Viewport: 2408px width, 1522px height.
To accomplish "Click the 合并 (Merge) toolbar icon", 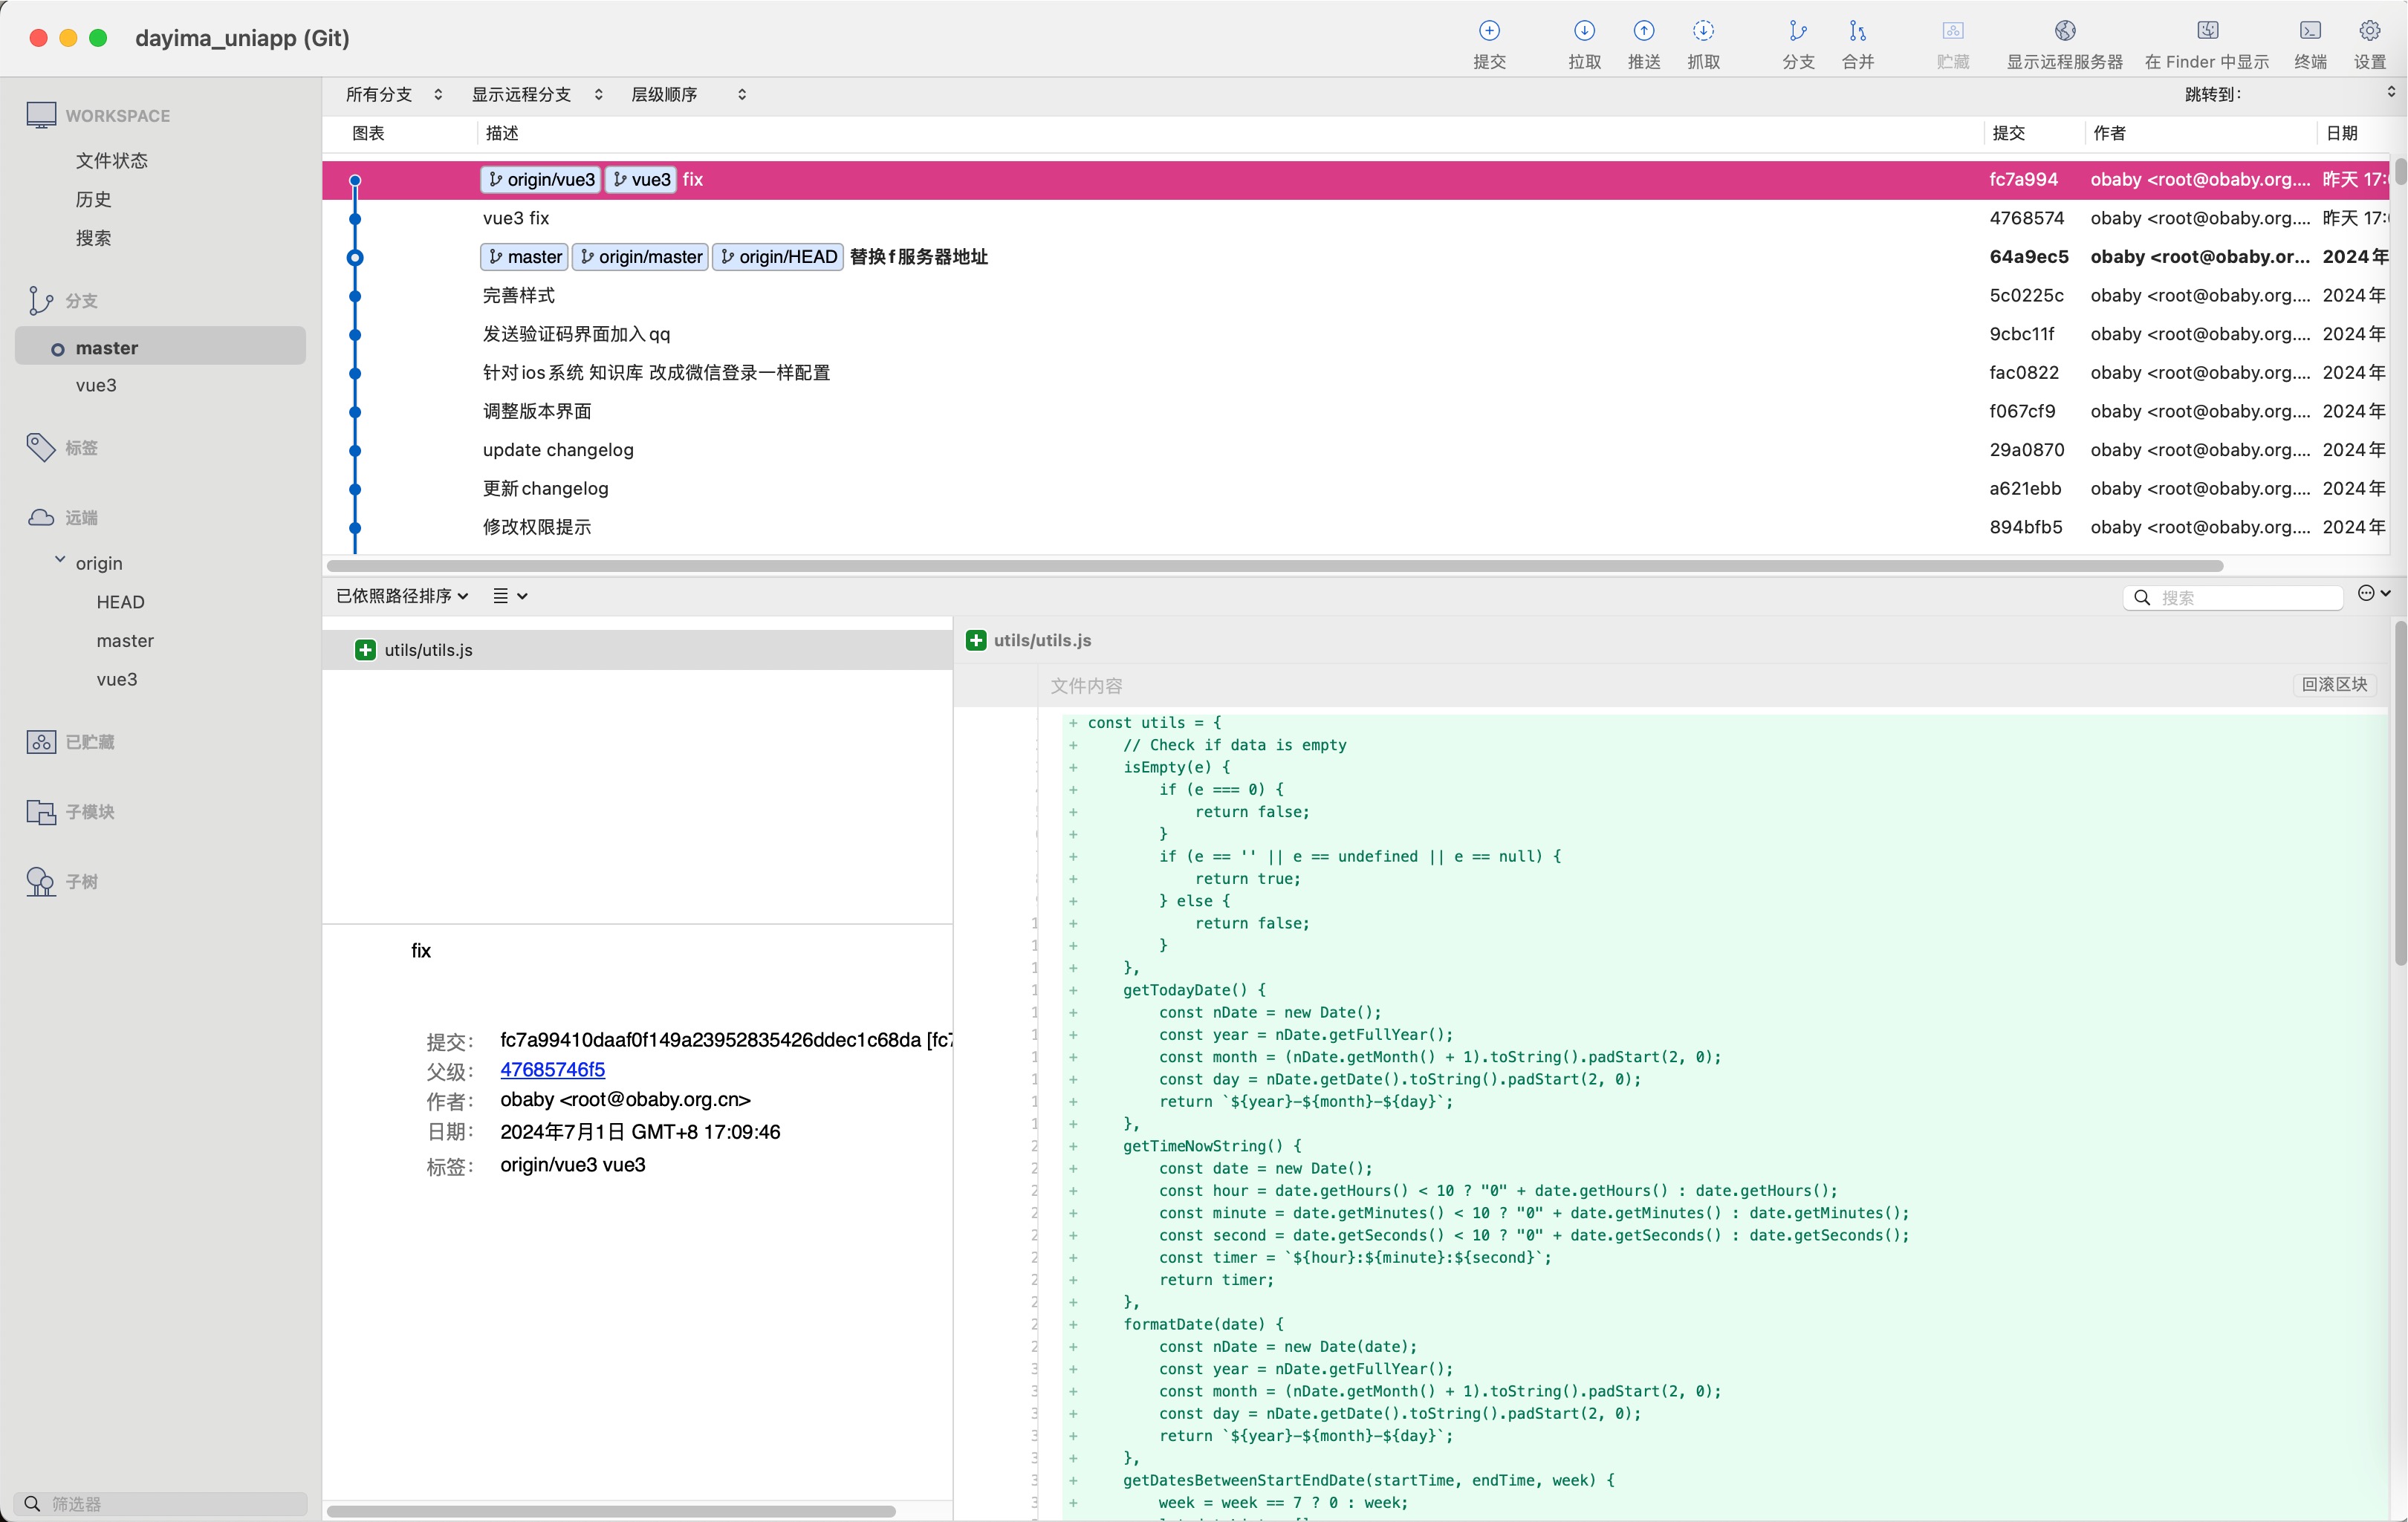I will tap(1857, 32).
